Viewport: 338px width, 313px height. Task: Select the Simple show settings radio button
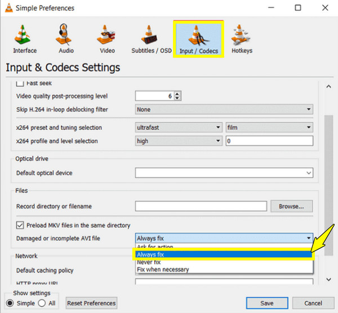coord(10,303)
